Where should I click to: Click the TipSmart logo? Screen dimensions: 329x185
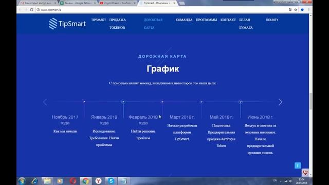tap(67, 24)
